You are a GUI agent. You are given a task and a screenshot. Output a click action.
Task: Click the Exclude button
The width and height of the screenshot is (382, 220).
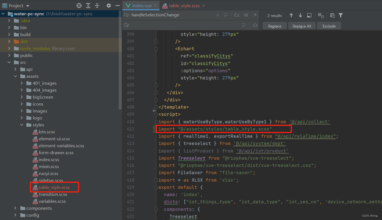pos(329,26)
